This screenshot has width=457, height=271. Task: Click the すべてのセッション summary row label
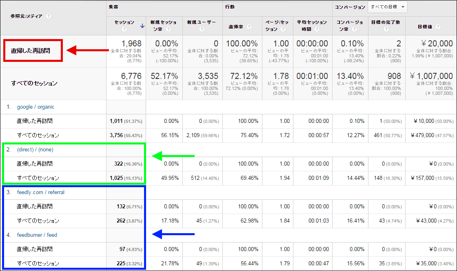[x=34, y=83]
